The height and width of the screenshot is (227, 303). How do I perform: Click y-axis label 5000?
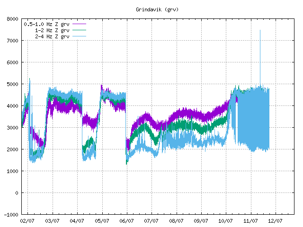click(x=12, y=84)
